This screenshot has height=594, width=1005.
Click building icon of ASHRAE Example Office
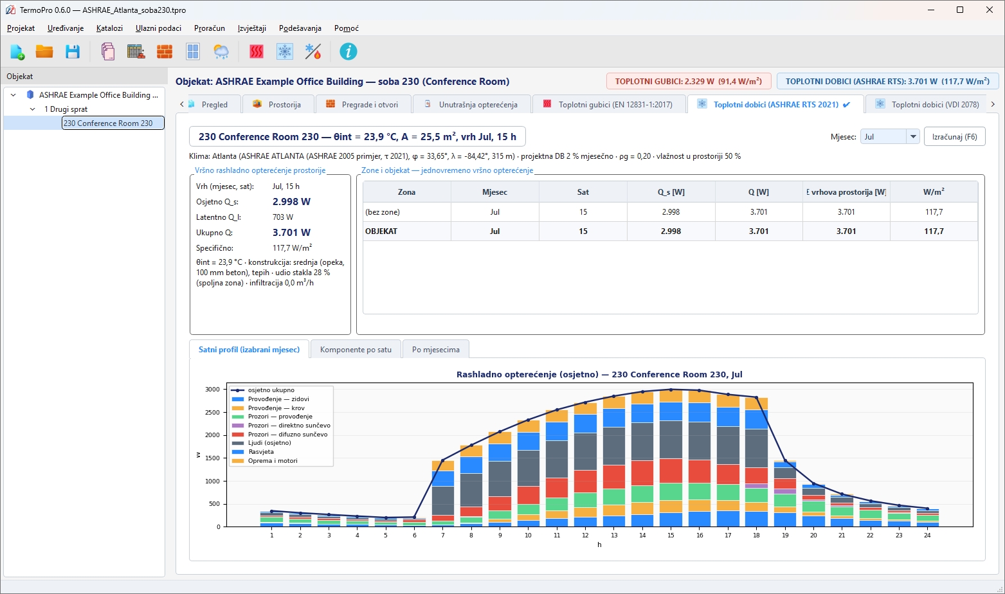(30, 95)
